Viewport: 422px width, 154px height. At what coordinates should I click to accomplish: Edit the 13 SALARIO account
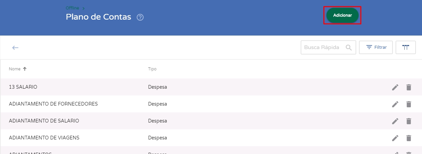point(395,87)
